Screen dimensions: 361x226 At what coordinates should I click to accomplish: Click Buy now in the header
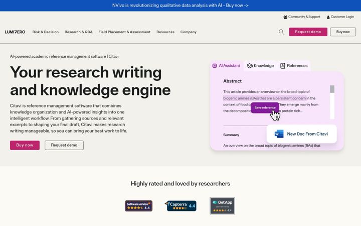343,32
